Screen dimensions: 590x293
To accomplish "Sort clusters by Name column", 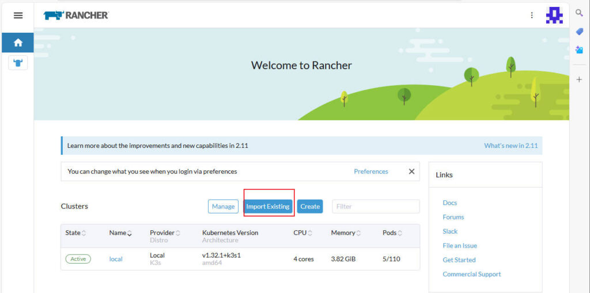I will [120, 233].
